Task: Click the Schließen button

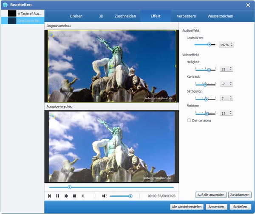Action: [240, 207]
